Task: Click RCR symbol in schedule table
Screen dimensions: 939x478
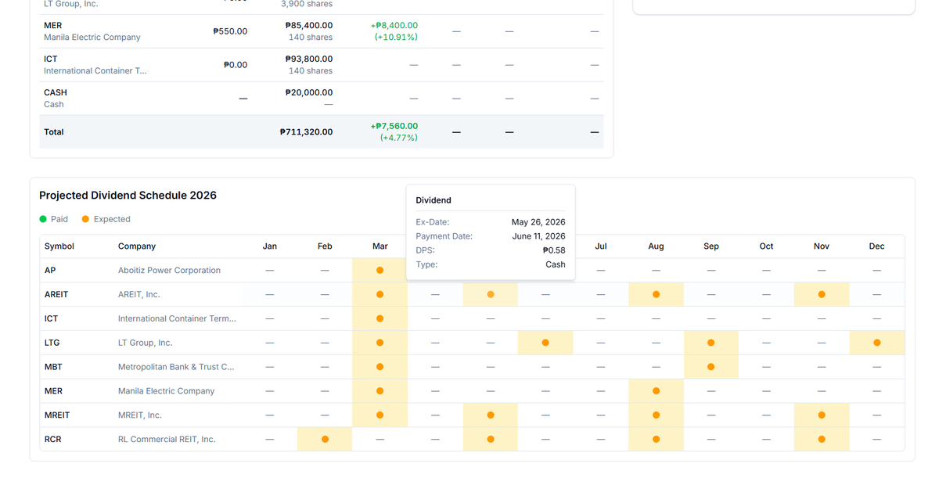Action: point(52,439)
